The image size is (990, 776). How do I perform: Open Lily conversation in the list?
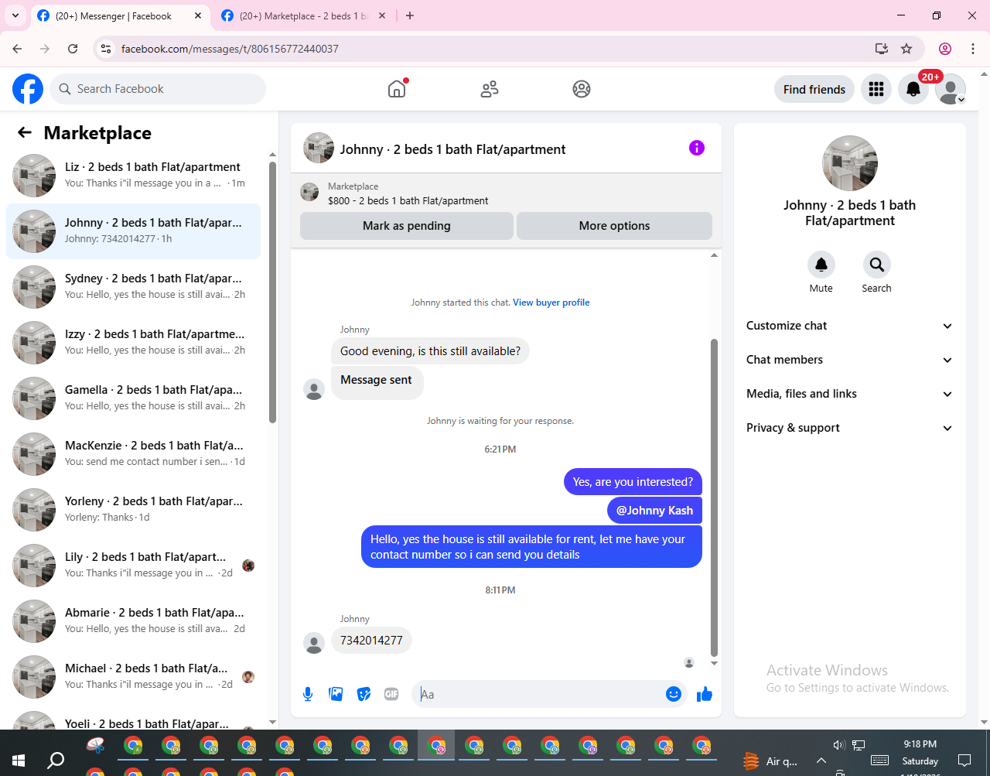point(133,566)
